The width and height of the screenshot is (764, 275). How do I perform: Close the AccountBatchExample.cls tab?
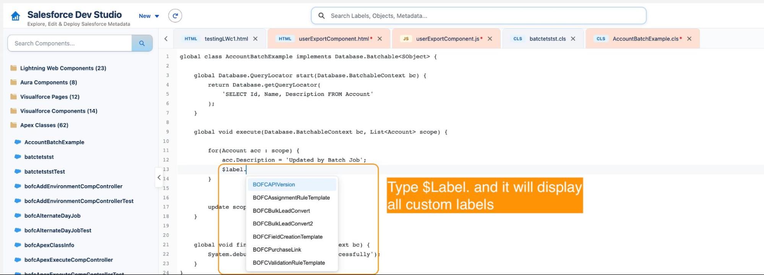coord(689,39)
